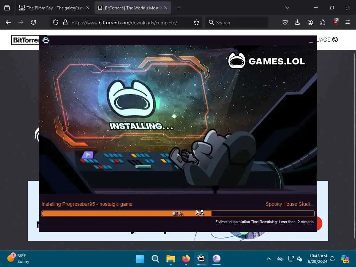Open Firefox View recent browsing icon
The width and height of the screenshot is (356, 267).
[7, 8]
